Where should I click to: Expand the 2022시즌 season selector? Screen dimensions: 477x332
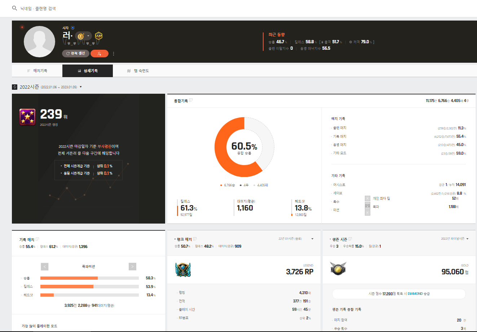coord(81,87)
